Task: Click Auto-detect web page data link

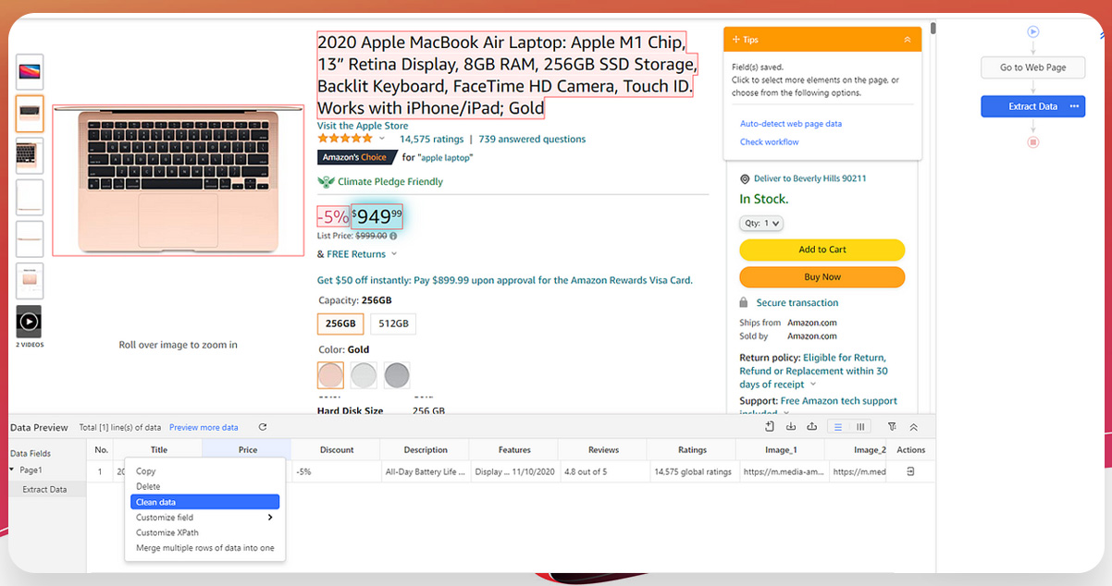Action: pos(790,124)
